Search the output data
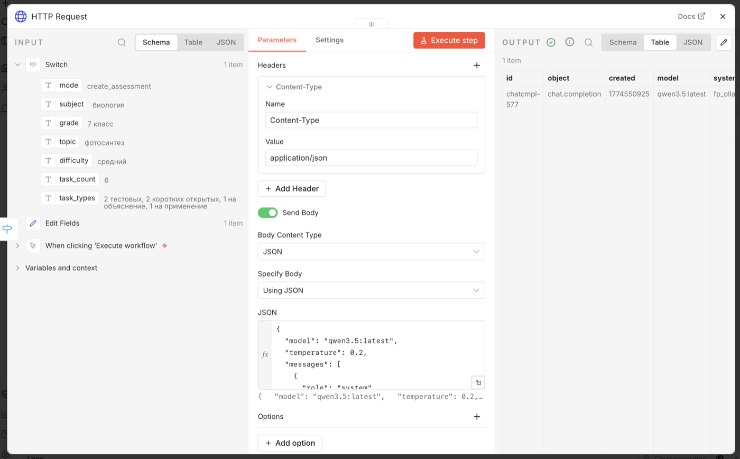This screenshot has height=459, width=740. click(x=588, y=42)
